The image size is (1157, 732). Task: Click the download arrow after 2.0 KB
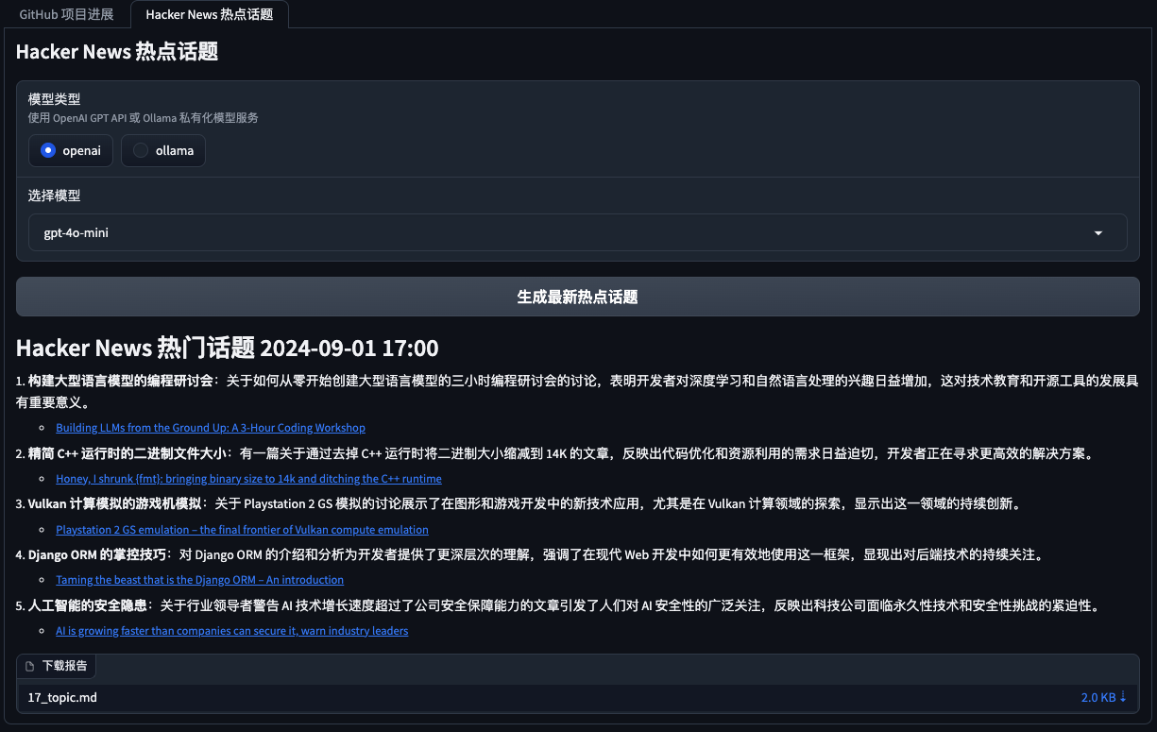(x=1124, y=697)
